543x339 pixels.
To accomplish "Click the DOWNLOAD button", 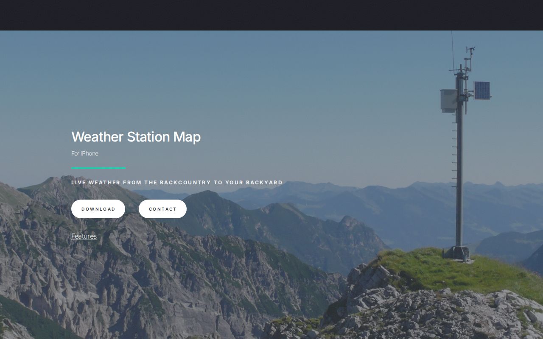I will click(x=98, y=208).
